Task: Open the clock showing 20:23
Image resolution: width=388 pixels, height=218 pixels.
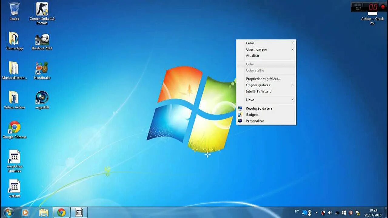Action: 373,213
